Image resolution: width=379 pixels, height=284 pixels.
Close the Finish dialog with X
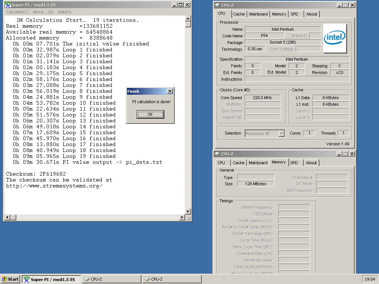(170, 91)
